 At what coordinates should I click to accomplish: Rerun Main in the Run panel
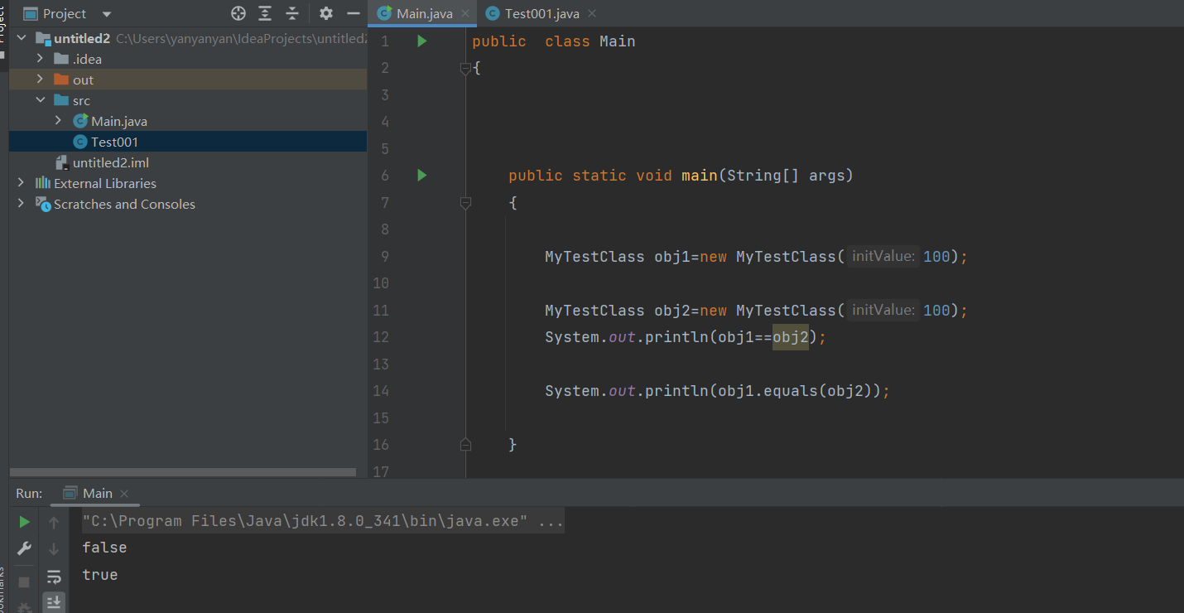tap(25, 522)
